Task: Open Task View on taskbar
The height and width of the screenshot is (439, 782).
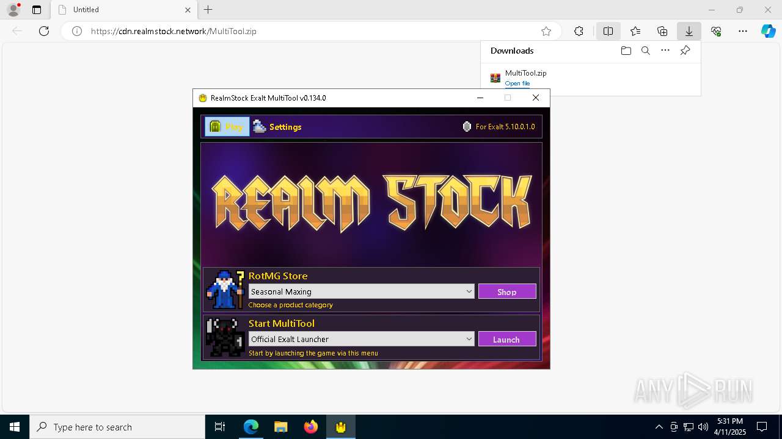Action: pyautogui.click(x=220, y=427)
